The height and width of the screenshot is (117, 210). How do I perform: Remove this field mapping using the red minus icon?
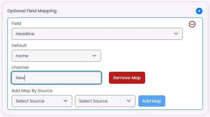pyautogui.click(x=192, y=24)
